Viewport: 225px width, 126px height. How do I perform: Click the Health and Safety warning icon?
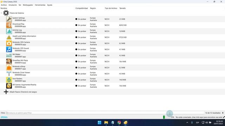tap(9, 37)
